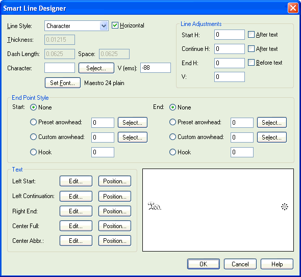
Task: Click the pedal release asterisk in preview
Action: click(x=285, y=207)
